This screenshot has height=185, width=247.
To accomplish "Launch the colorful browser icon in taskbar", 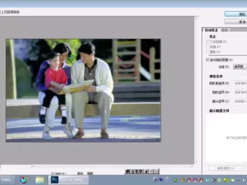I will (x=24, y=180).
